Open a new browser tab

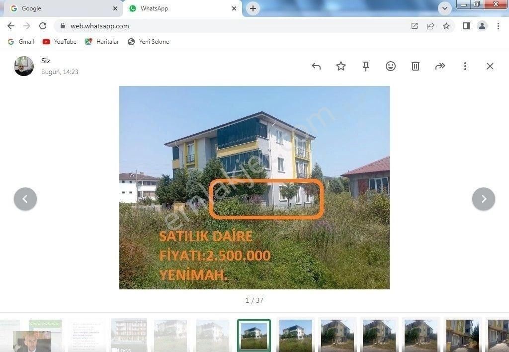[253, 8]
